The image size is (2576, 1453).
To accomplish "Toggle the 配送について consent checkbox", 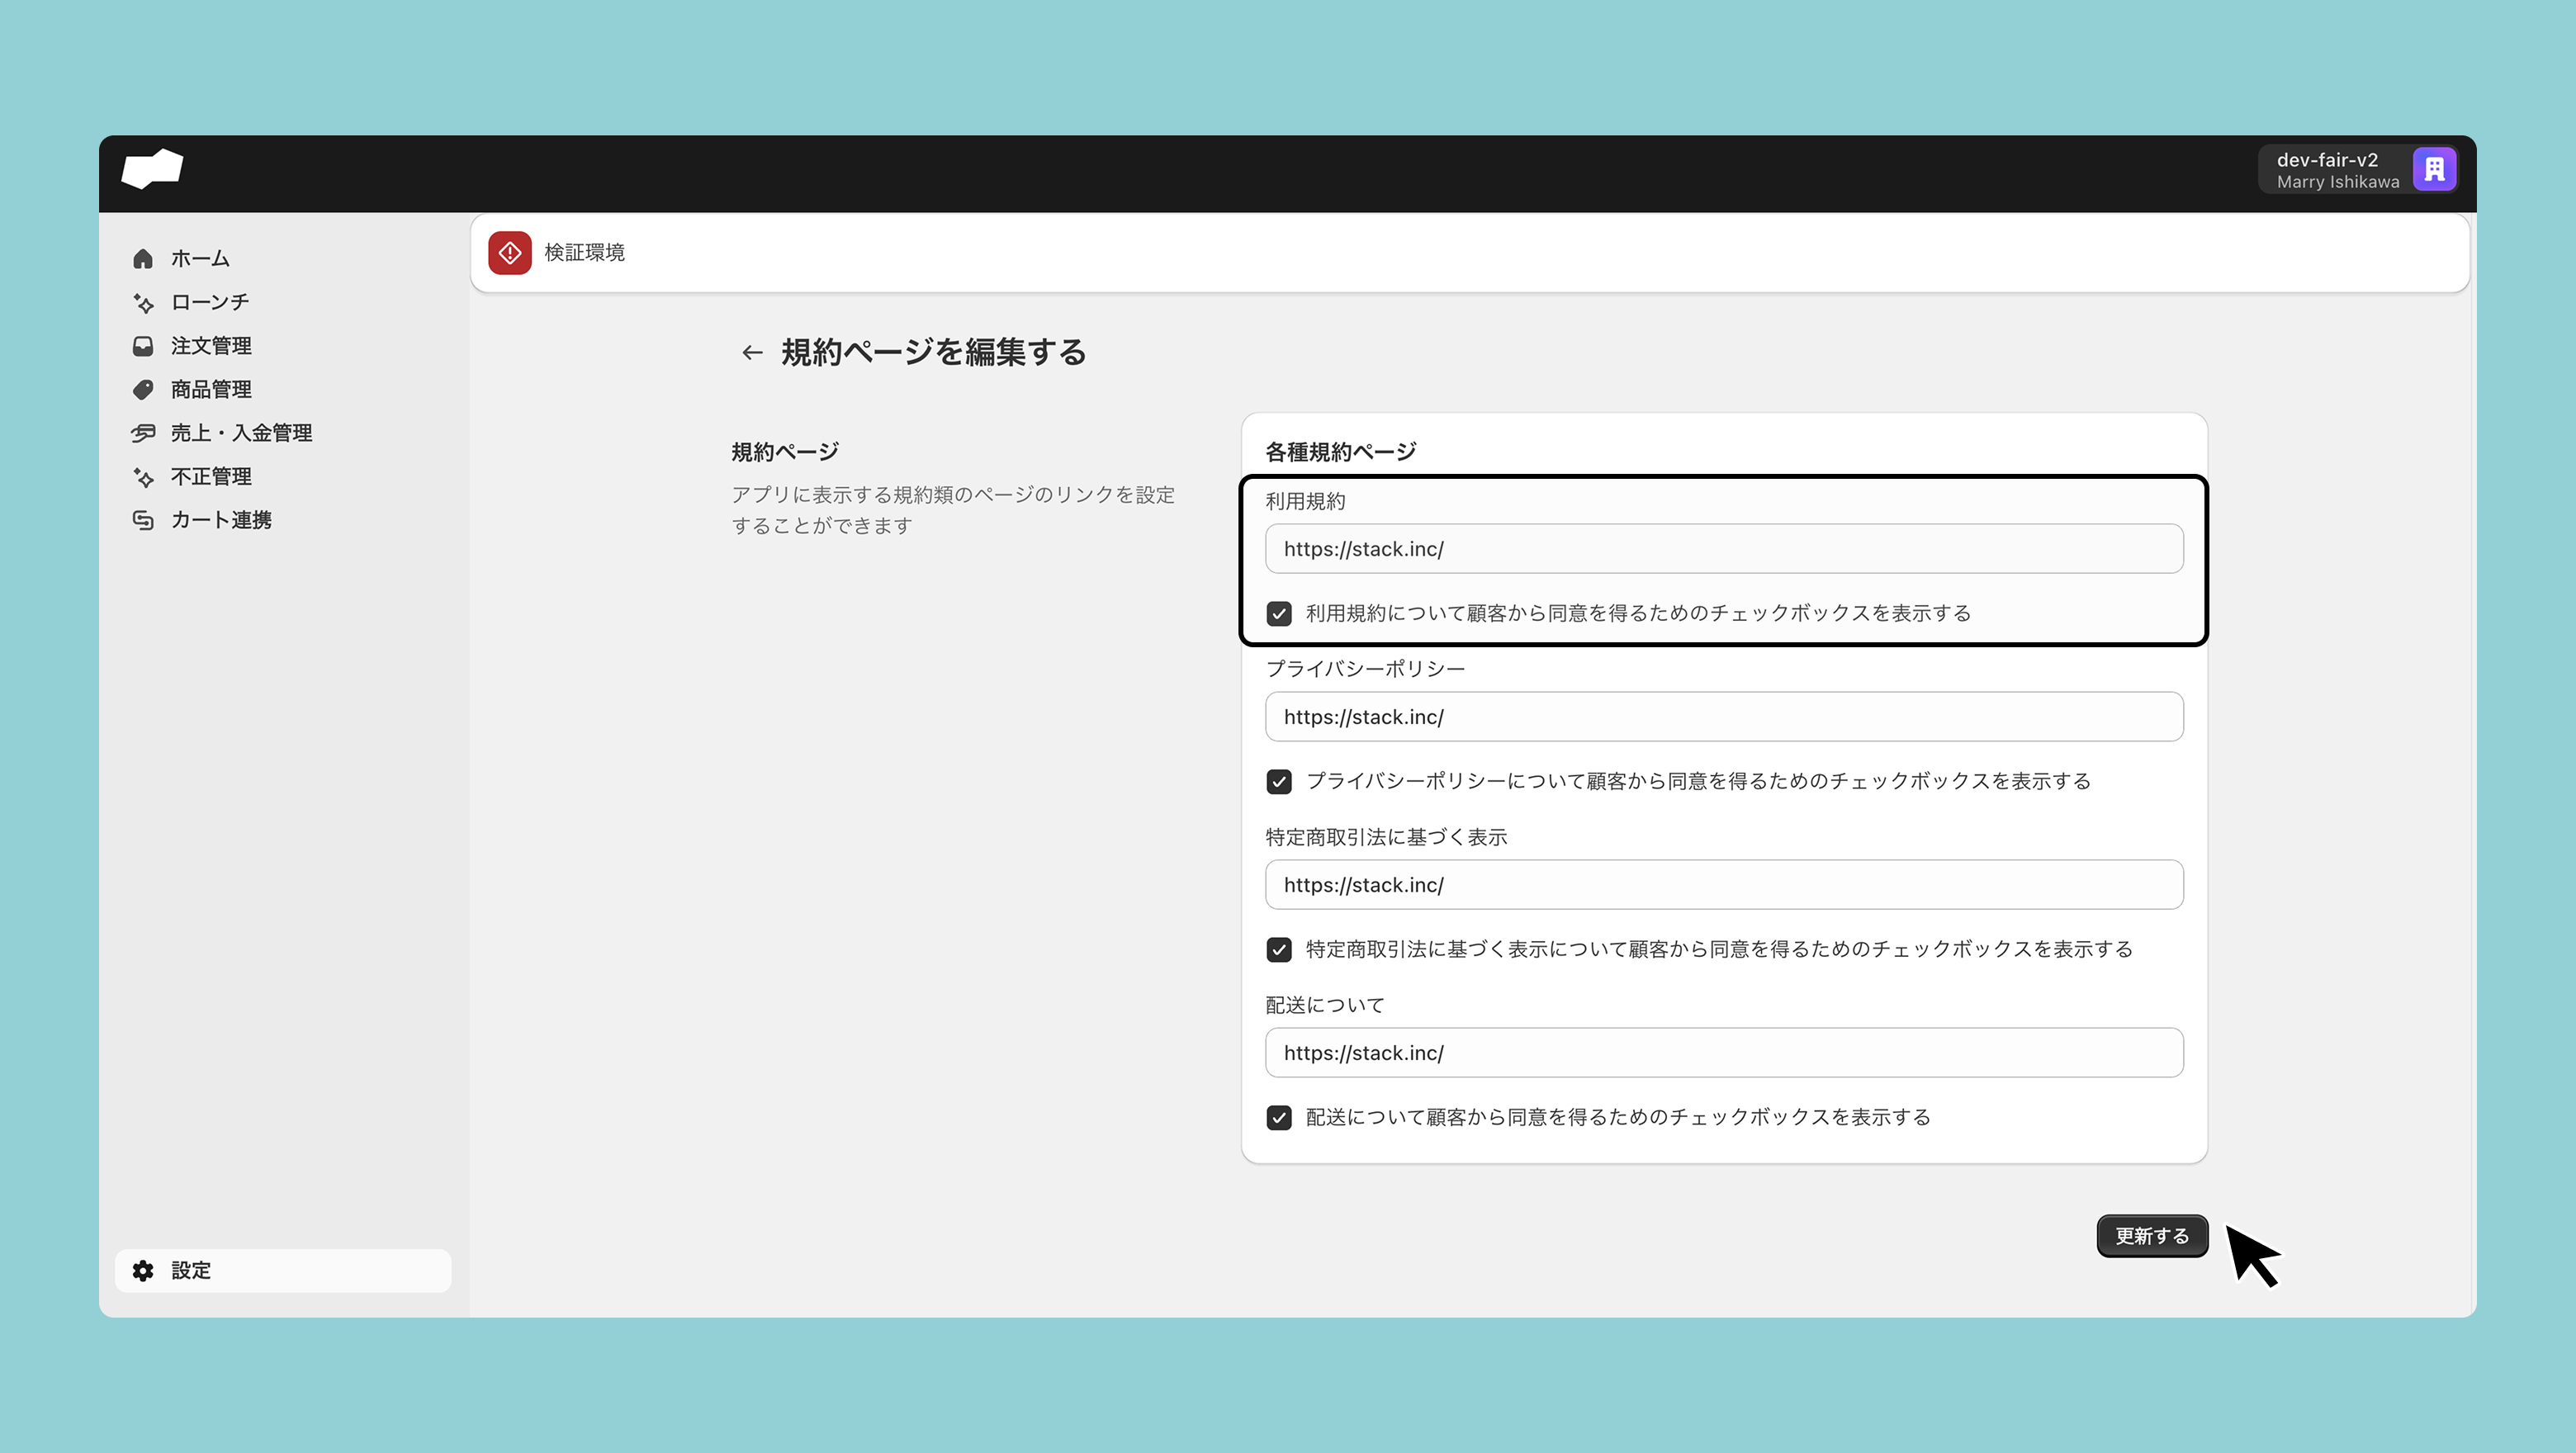I will click(1279, 1117).
